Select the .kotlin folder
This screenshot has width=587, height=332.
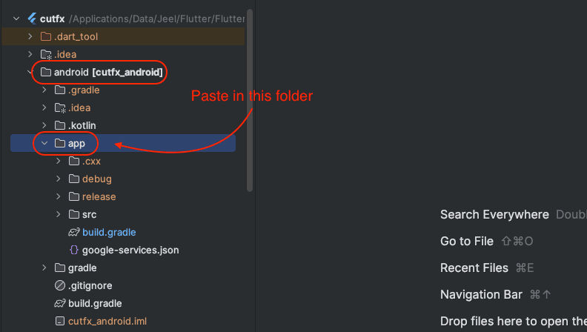[82, 125]
